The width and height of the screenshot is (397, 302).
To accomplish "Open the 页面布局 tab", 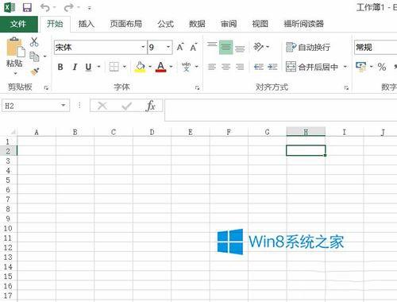I will pos(126,24).
